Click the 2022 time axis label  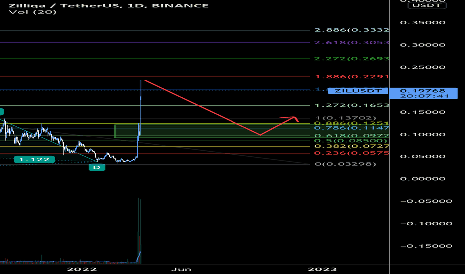point(82,269)
